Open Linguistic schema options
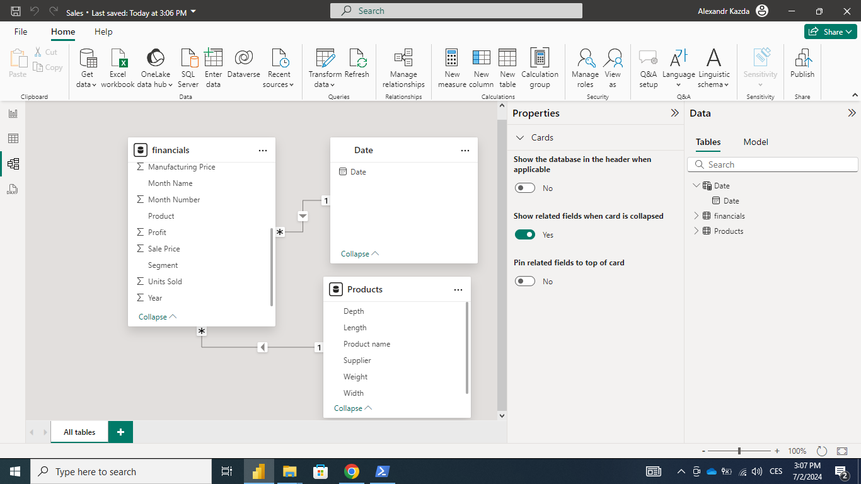Viewport: 861px width, 484px height. click(714, 68)
